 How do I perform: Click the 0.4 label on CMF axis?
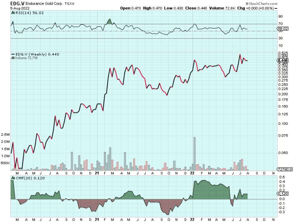click(282, 182)
